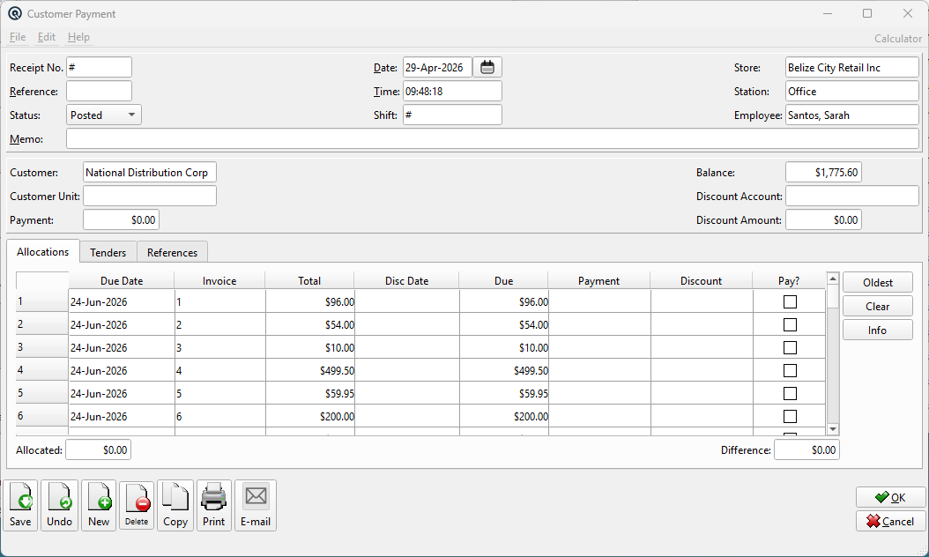This screenshot has width=929, height=557.
Task: Click the Delete record icon
Action: 137,506
